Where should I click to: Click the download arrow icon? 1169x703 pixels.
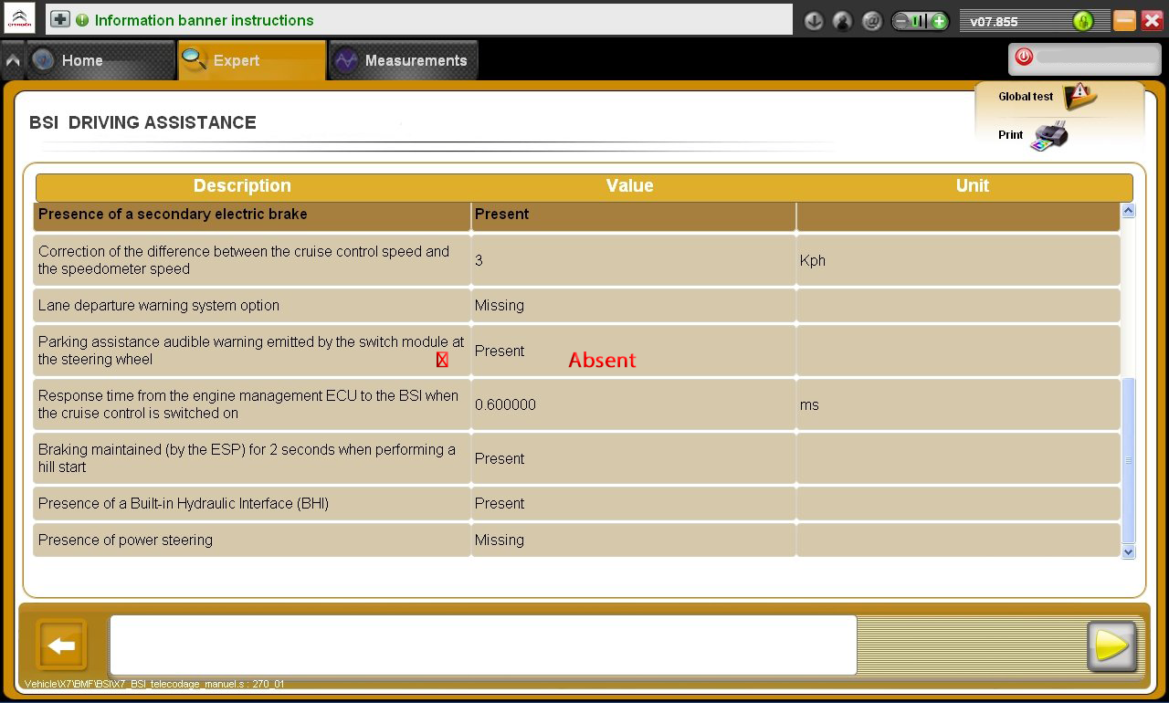[814, 21]
